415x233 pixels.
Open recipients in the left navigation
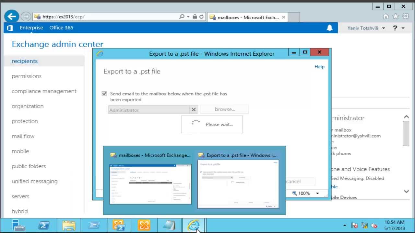(x=25, y=61)
